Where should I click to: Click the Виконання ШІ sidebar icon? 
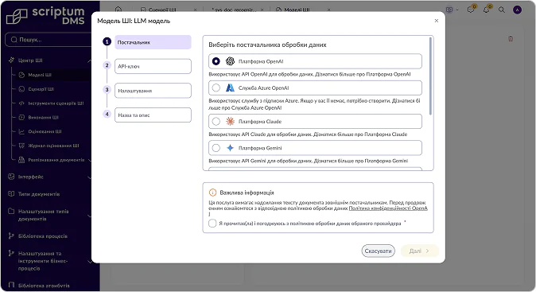coord(21,117)
